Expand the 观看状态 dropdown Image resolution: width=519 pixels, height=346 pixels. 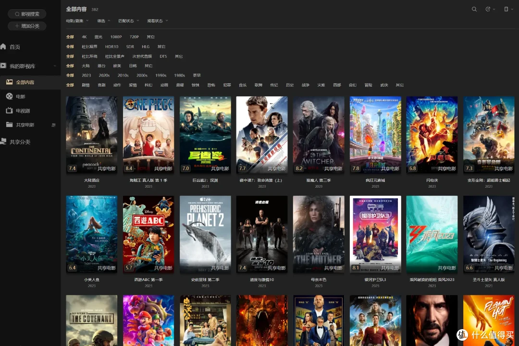coord(157,21)
